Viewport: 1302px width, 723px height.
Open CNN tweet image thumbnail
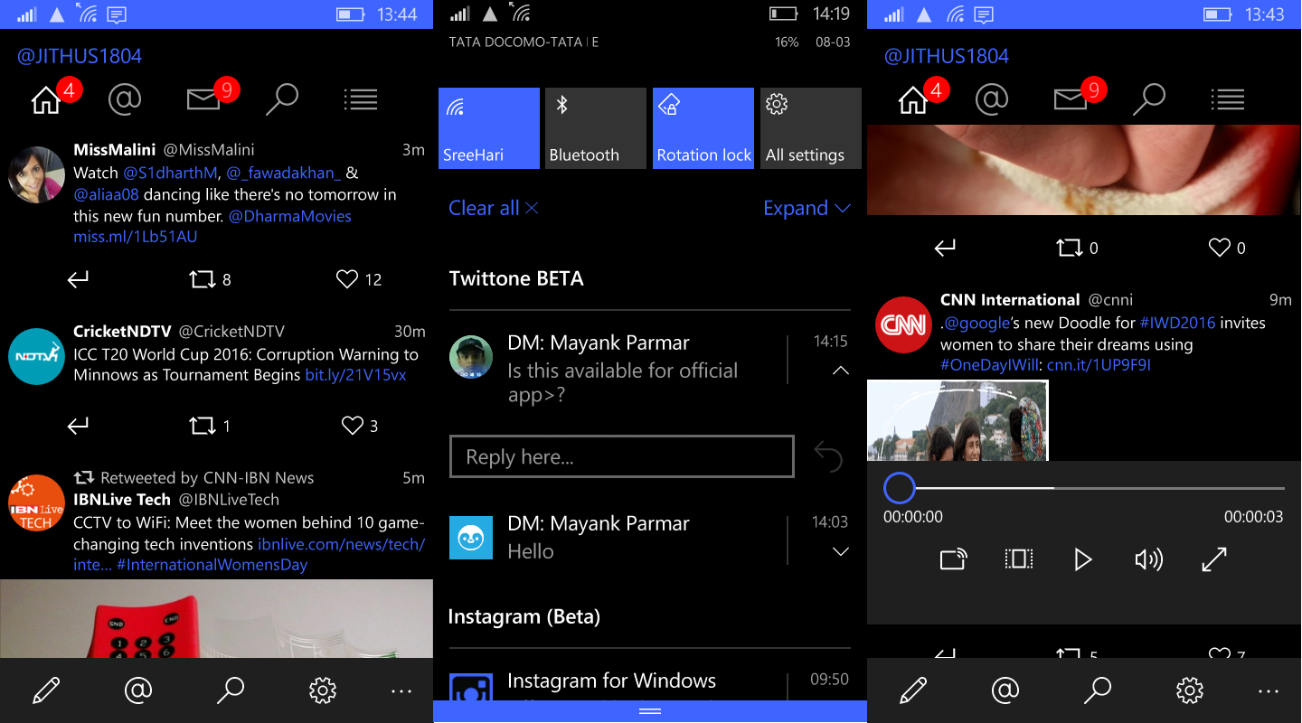(958, 420)
